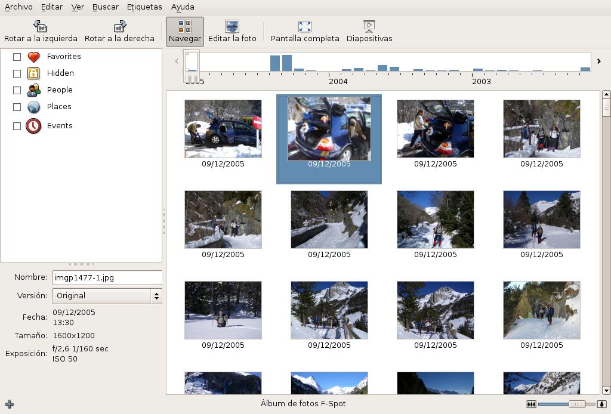611x414 pixels.
Task: Click the Nombre field containing imgp1477-1.jpg
Action: click(x=107, y=277)
